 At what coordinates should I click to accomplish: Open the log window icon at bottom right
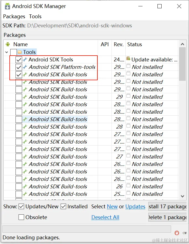click(x=185, y=233)
